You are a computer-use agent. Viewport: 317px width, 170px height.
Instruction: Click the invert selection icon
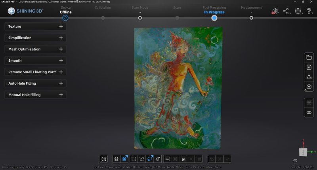183,159
